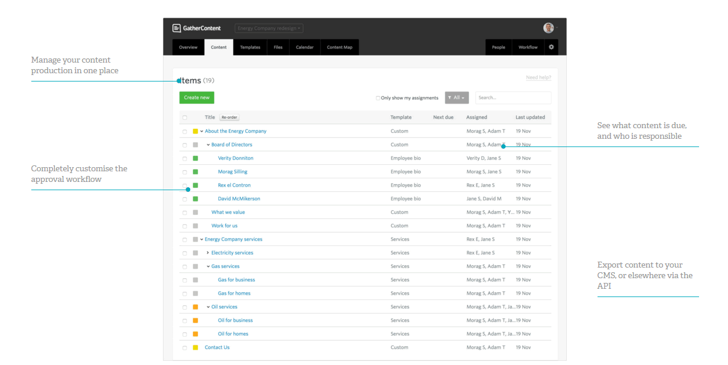This screenshot has height=365, width=728.
Task: Open the Calendar tab
Action: coord(305,47)
